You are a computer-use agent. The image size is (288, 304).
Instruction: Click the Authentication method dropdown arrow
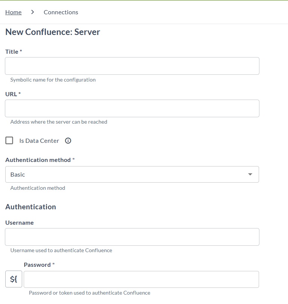coord(250,174)
